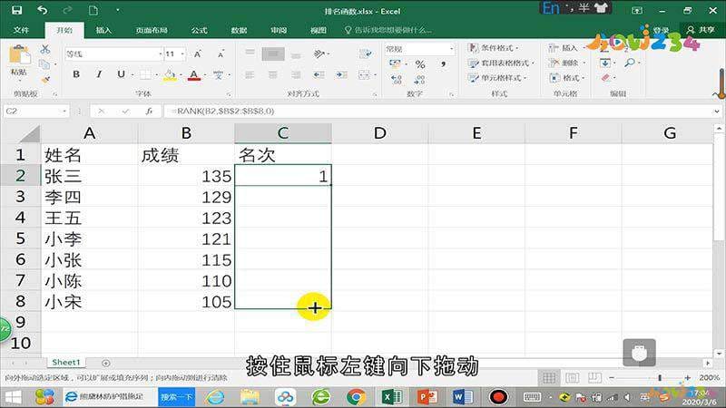The height and width of the screenshot is (408, 726).
Task: Click the text orientation icon
Action: coord(319,53)
